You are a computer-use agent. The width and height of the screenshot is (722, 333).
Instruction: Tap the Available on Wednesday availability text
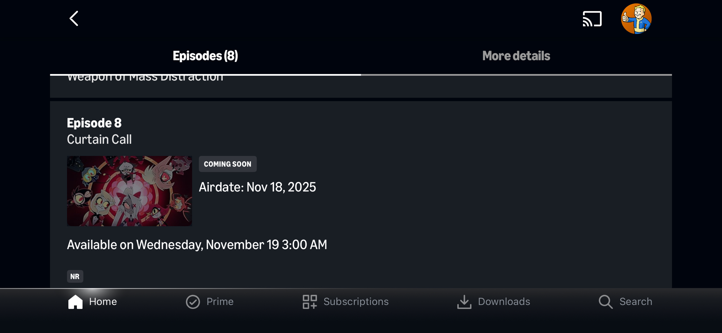(x=197, y=245)
